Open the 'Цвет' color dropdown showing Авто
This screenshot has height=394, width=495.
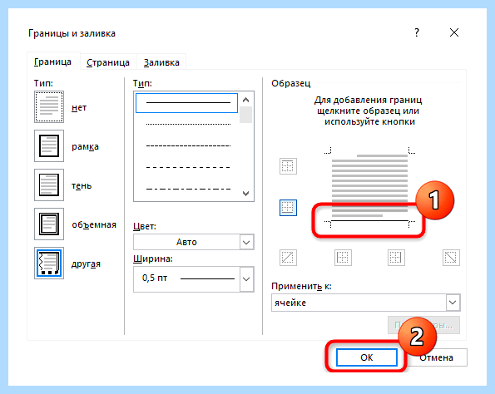click(194, 242)
